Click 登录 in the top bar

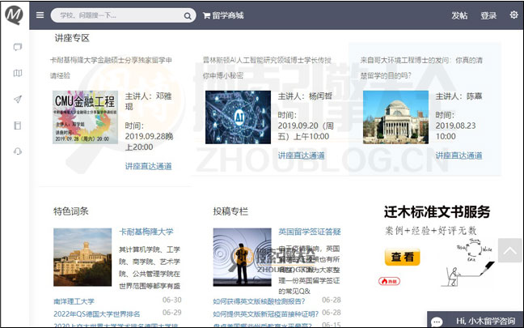488,15
